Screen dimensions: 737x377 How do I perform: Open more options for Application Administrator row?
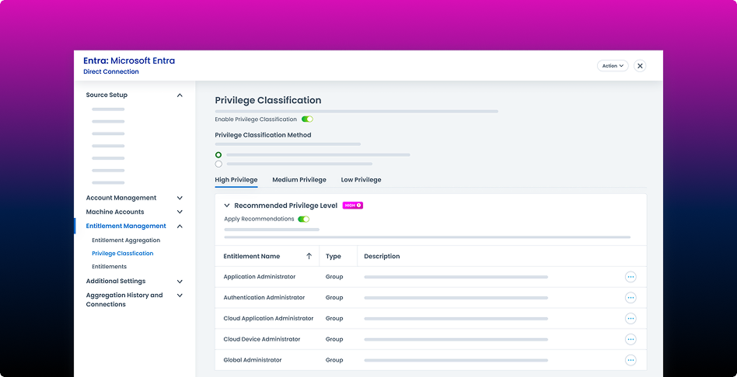630,277
